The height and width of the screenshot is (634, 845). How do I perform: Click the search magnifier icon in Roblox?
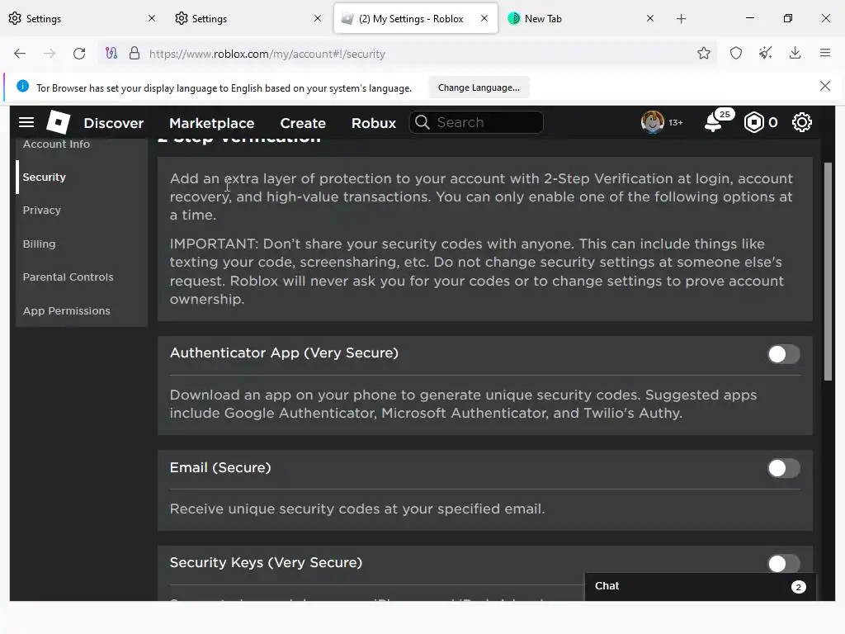(x=422, y=122)
